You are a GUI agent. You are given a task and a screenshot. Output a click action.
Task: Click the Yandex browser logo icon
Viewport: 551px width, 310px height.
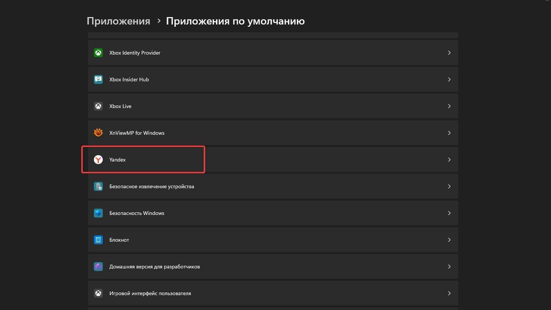click(98, 160)
